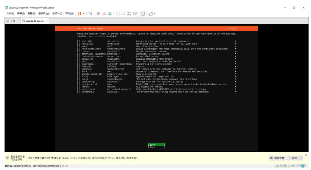Open the 查看(V) menu
311x170 pixels.
pos(31,13)
